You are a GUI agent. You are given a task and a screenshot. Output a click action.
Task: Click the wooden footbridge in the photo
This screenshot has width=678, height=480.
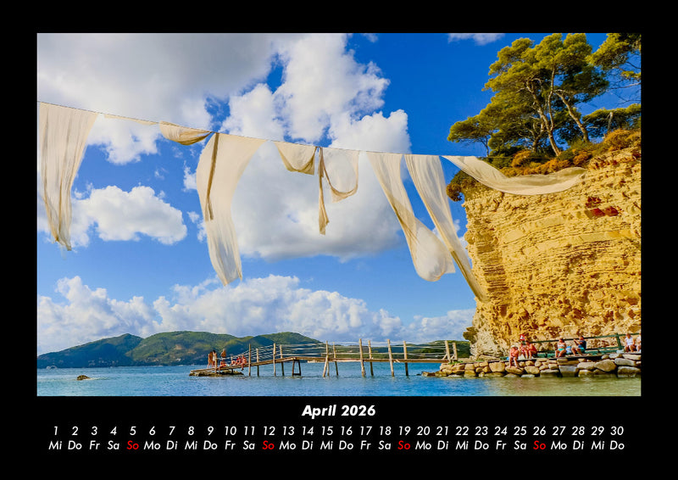click(339, 354)
